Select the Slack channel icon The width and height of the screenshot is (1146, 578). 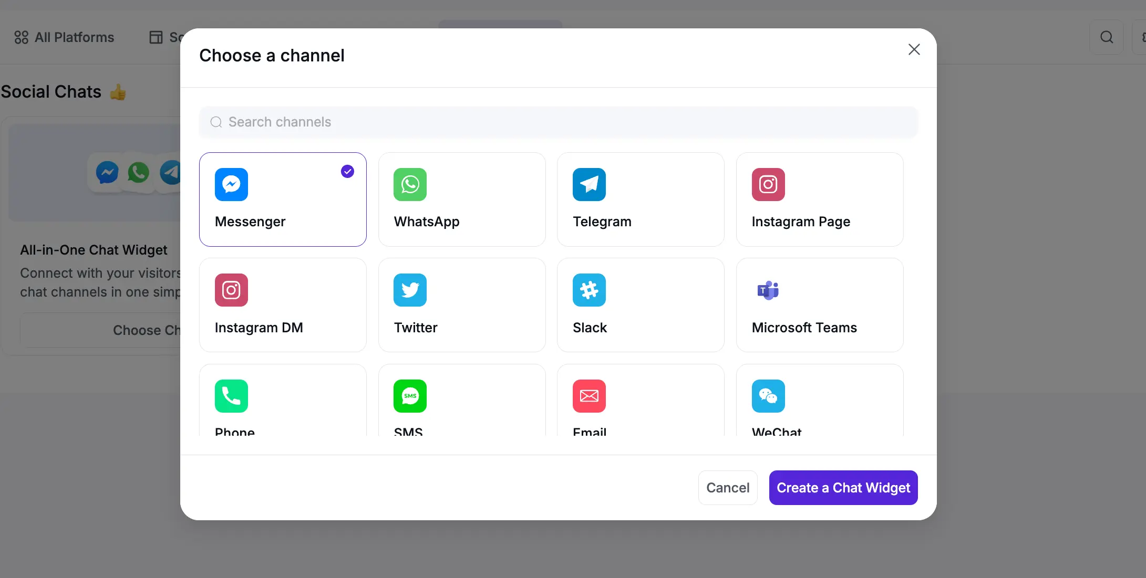[589, 290]
